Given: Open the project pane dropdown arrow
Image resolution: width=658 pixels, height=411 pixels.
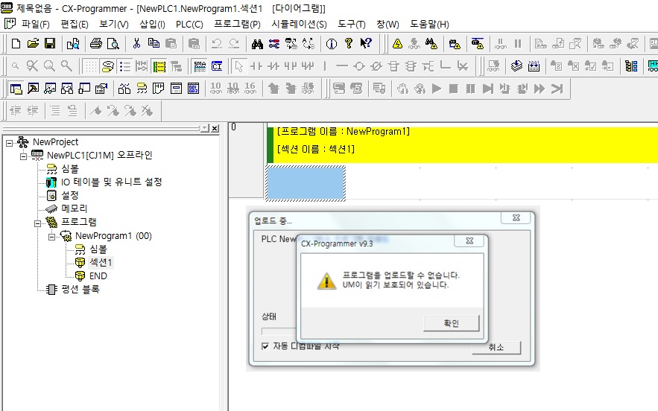Looking at the screenshot, I should click(204, 128).
